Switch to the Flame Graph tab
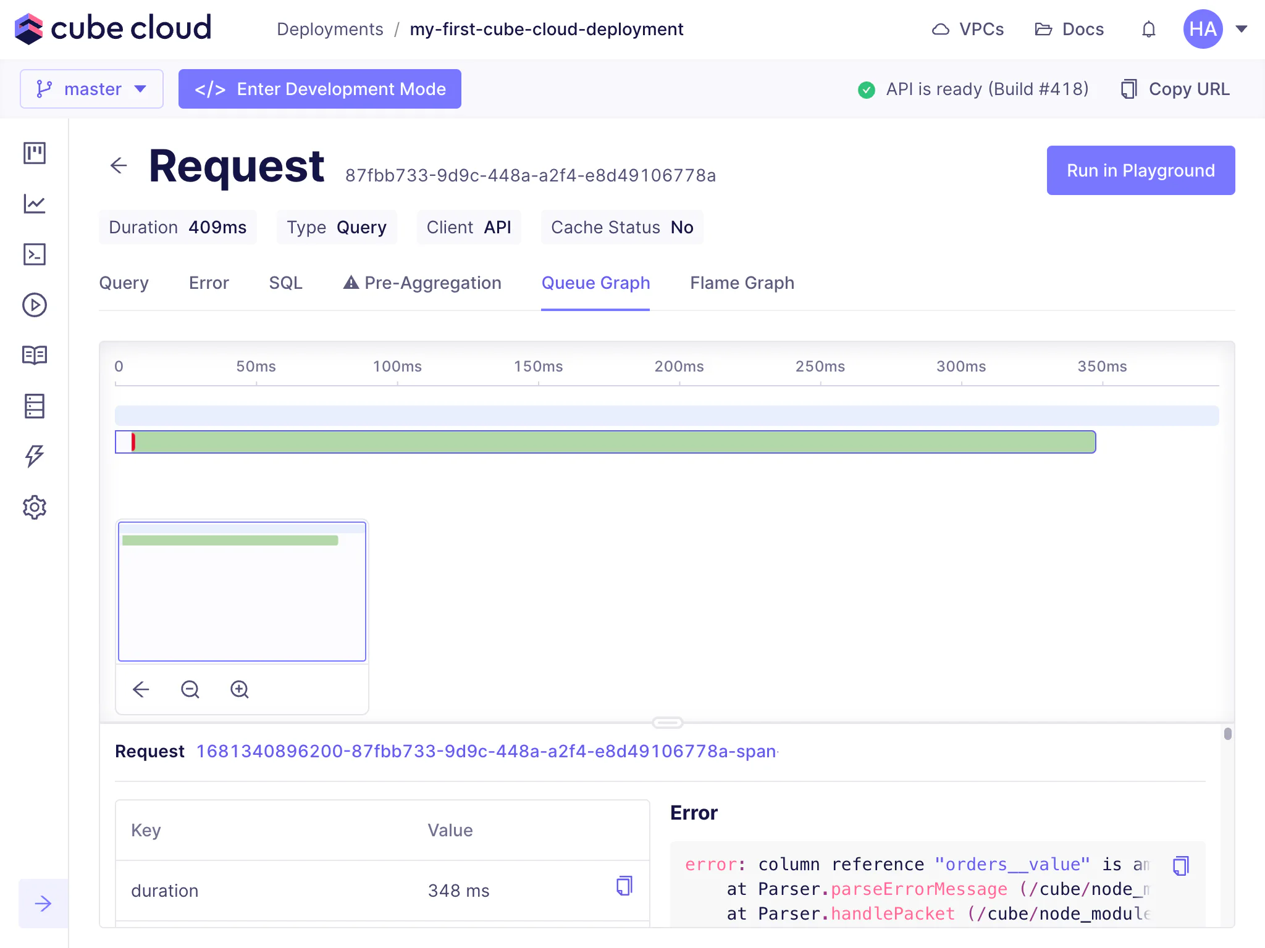Viewport: 1265px width, 948px height. click(742, 283)
